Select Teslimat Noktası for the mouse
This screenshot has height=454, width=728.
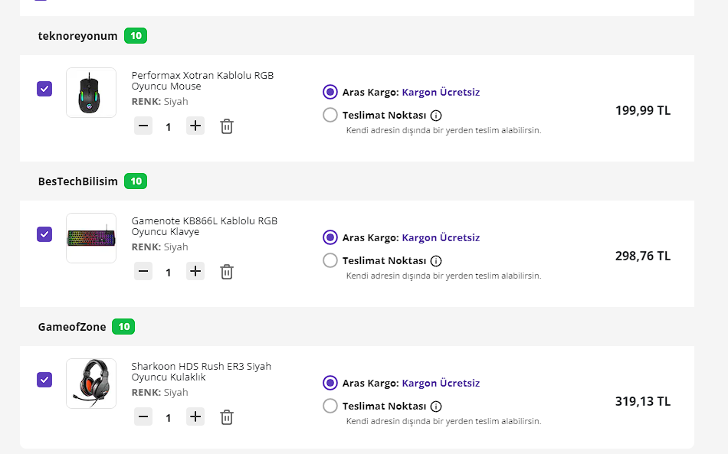(x=330, y=116)
